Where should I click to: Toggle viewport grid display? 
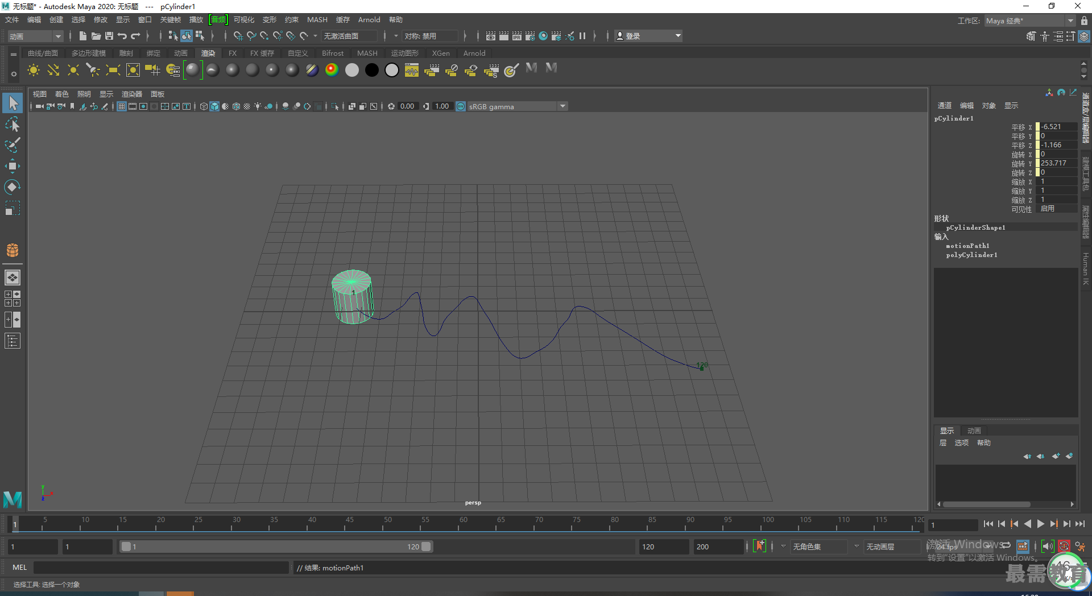point(122,106)
